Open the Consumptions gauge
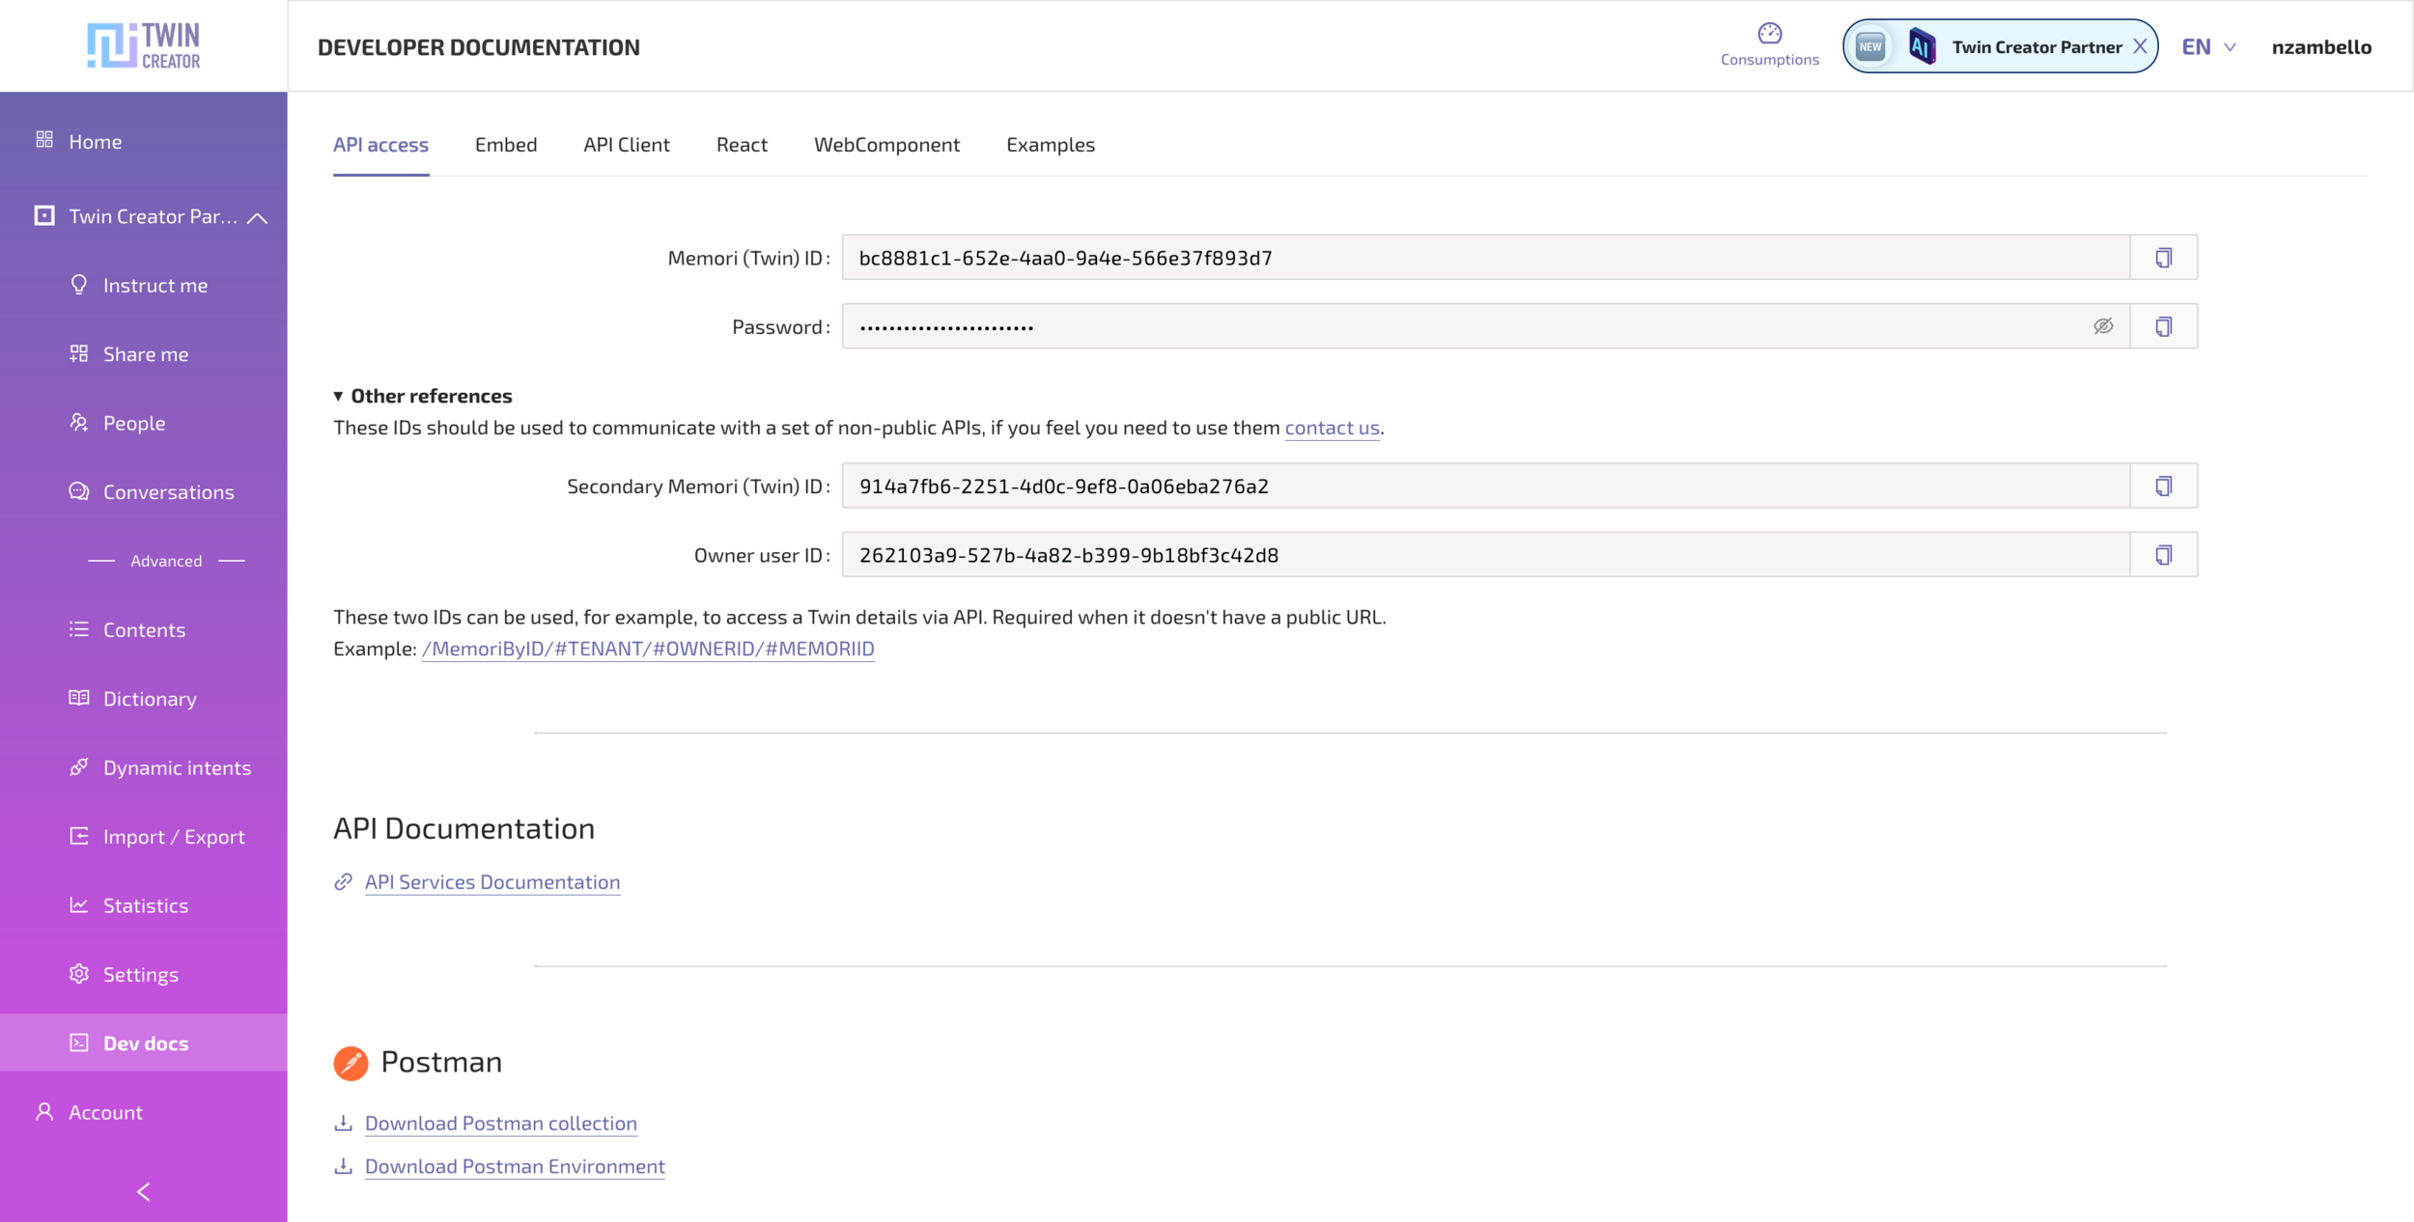The image size is (2414, 1222). 1769,44
